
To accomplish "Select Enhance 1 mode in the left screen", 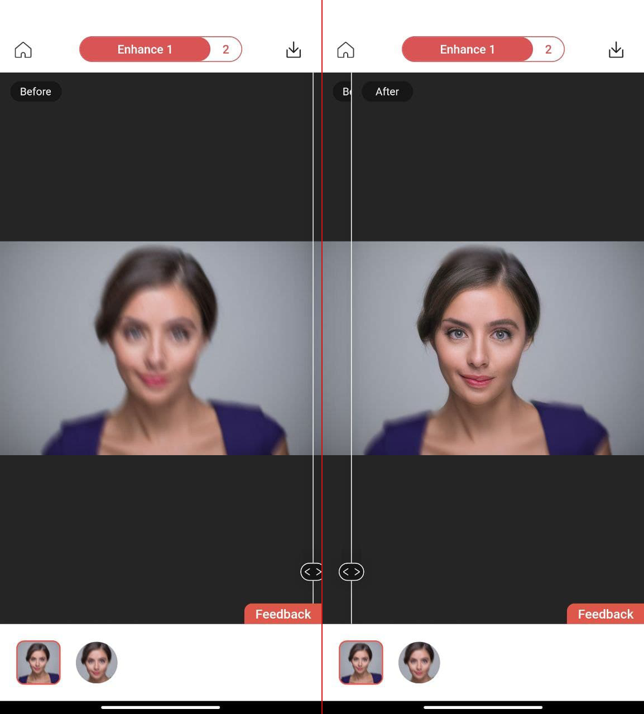I will (145, 50).
